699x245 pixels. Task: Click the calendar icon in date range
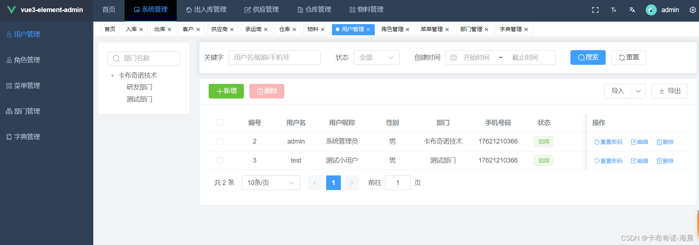point(454,57)
